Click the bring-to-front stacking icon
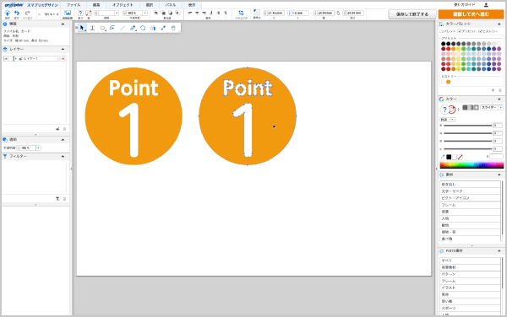 155,13
